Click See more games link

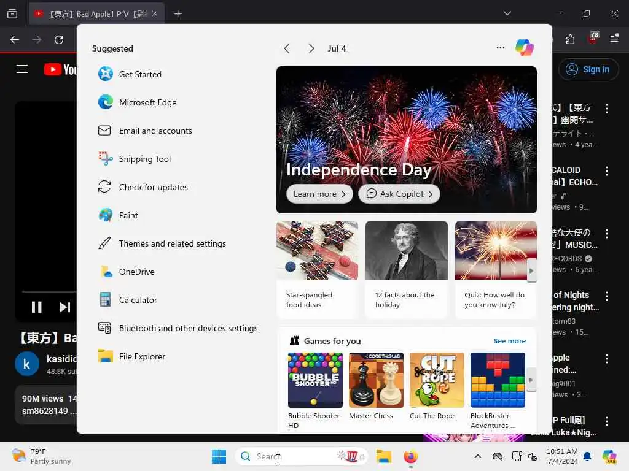pyautogui.click(x=509, y=341)
